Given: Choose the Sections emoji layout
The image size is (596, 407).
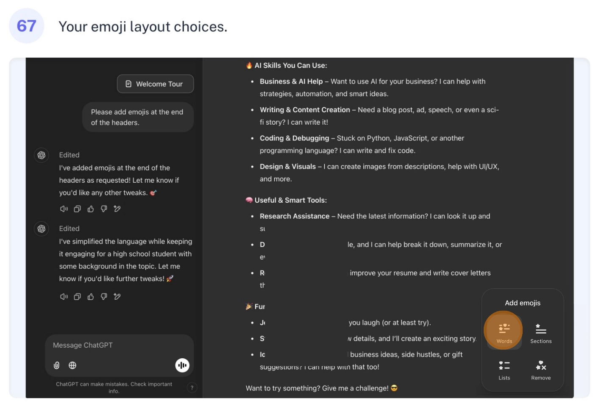Looking at the screenshot, I should click(x=541, y=333).
